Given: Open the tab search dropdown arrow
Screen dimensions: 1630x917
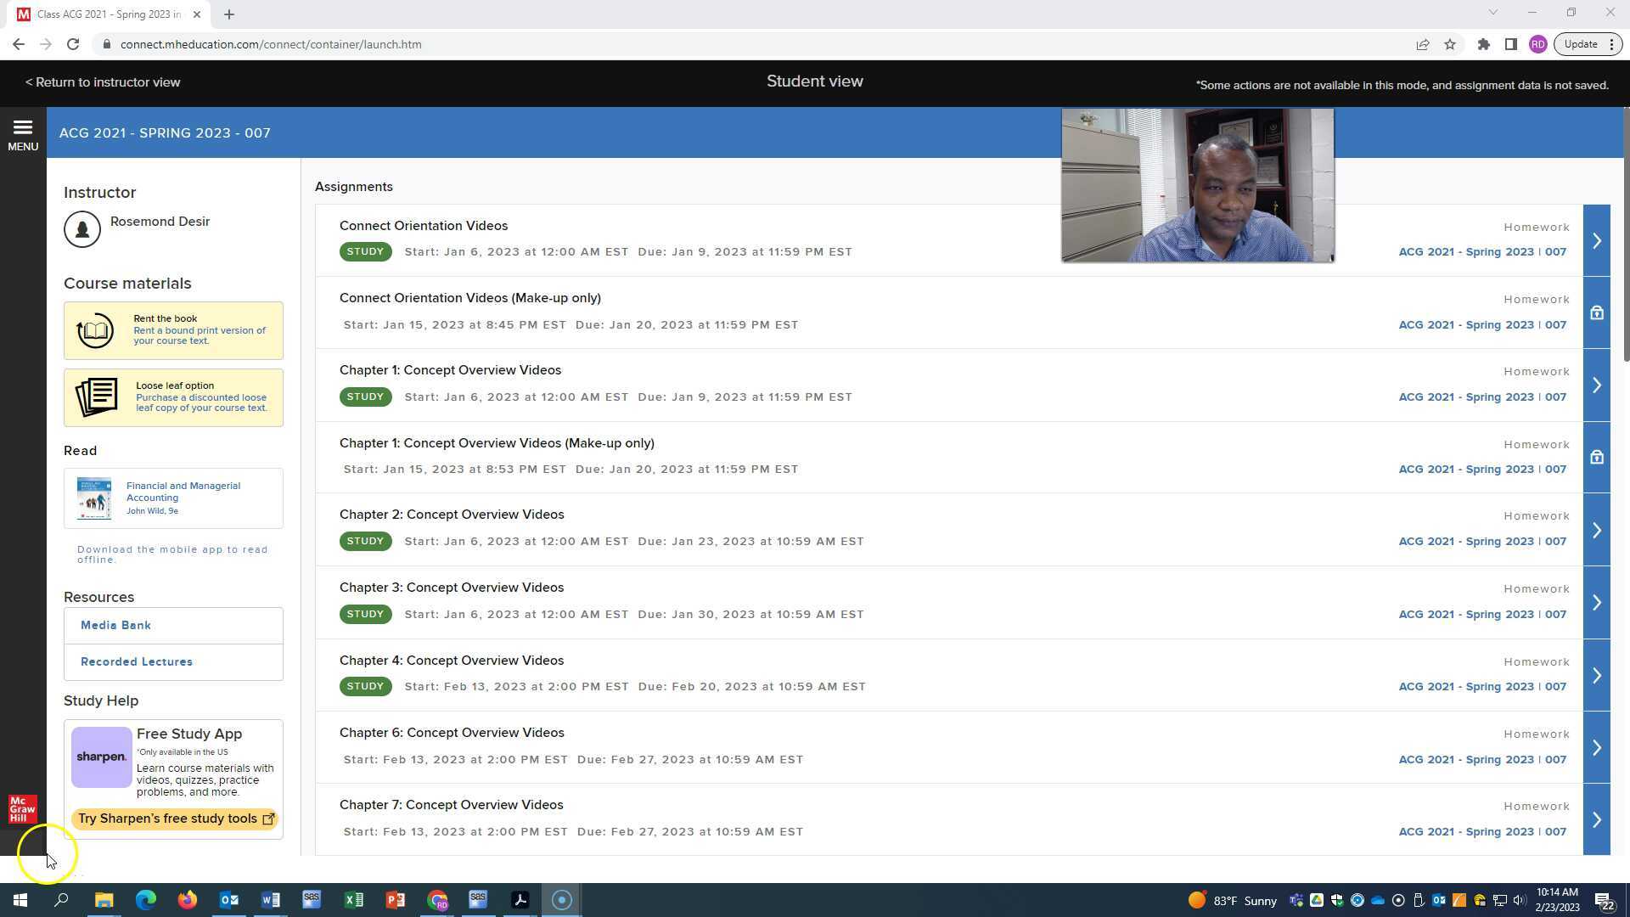Looking at the screenshot, I should 1493,13.
